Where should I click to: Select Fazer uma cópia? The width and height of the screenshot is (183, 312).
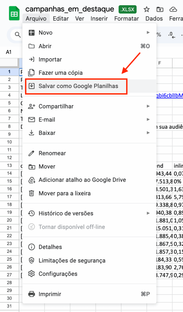[x=60, y=73]
